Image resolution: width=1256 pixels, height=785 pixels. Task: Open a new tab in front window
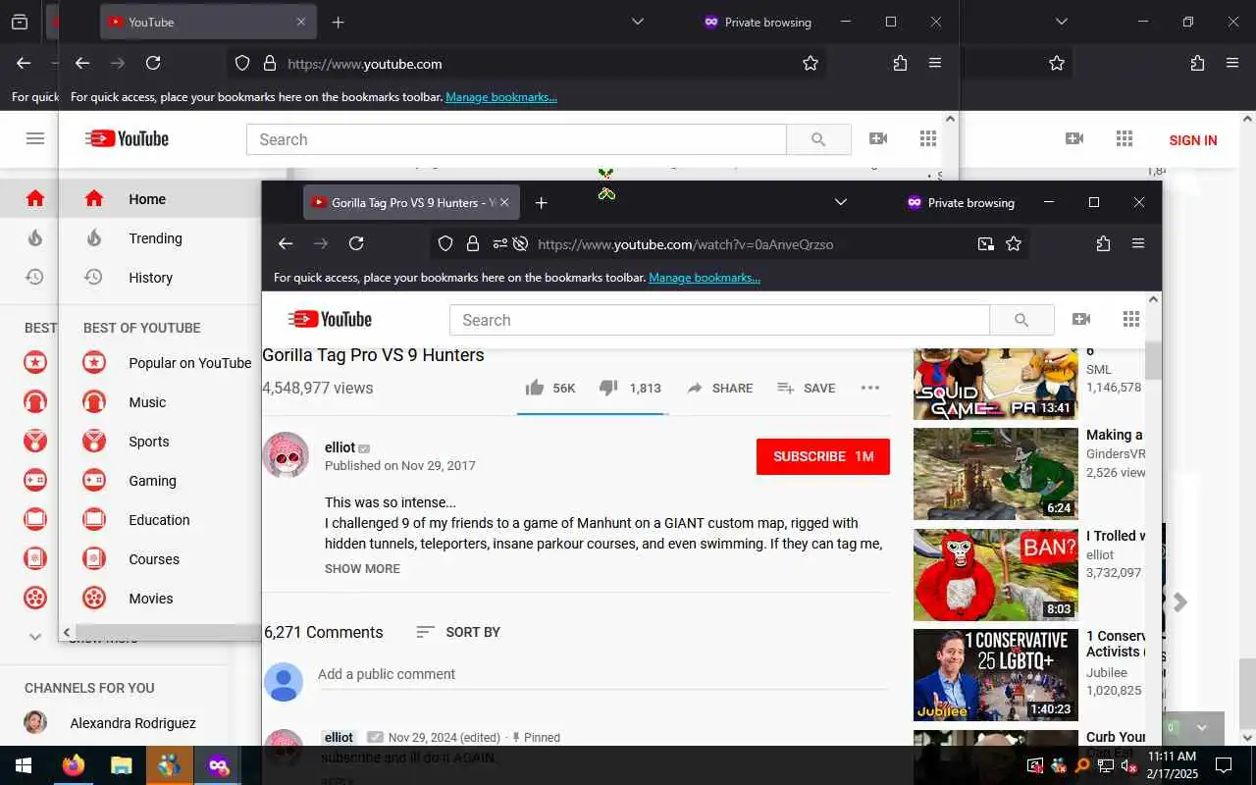pos(541,202)
